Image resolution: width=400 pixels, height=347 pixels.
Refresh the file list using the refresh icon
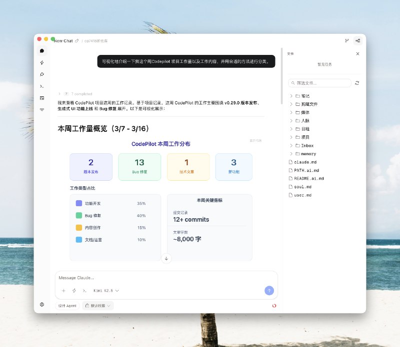pyautogui.click(x=357, y=82)
